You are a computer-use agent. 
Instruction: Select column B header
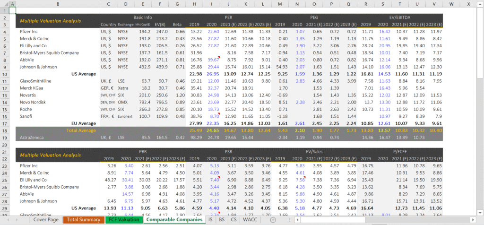(58, 4)
